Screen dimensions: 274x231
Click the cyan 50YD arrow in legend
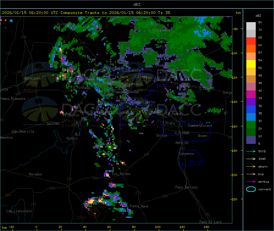point(251,151)
